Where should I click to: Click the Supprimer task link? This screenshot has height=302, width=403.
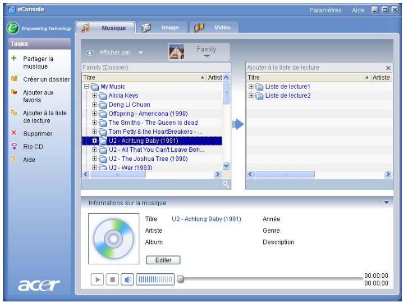coord(38,134)
